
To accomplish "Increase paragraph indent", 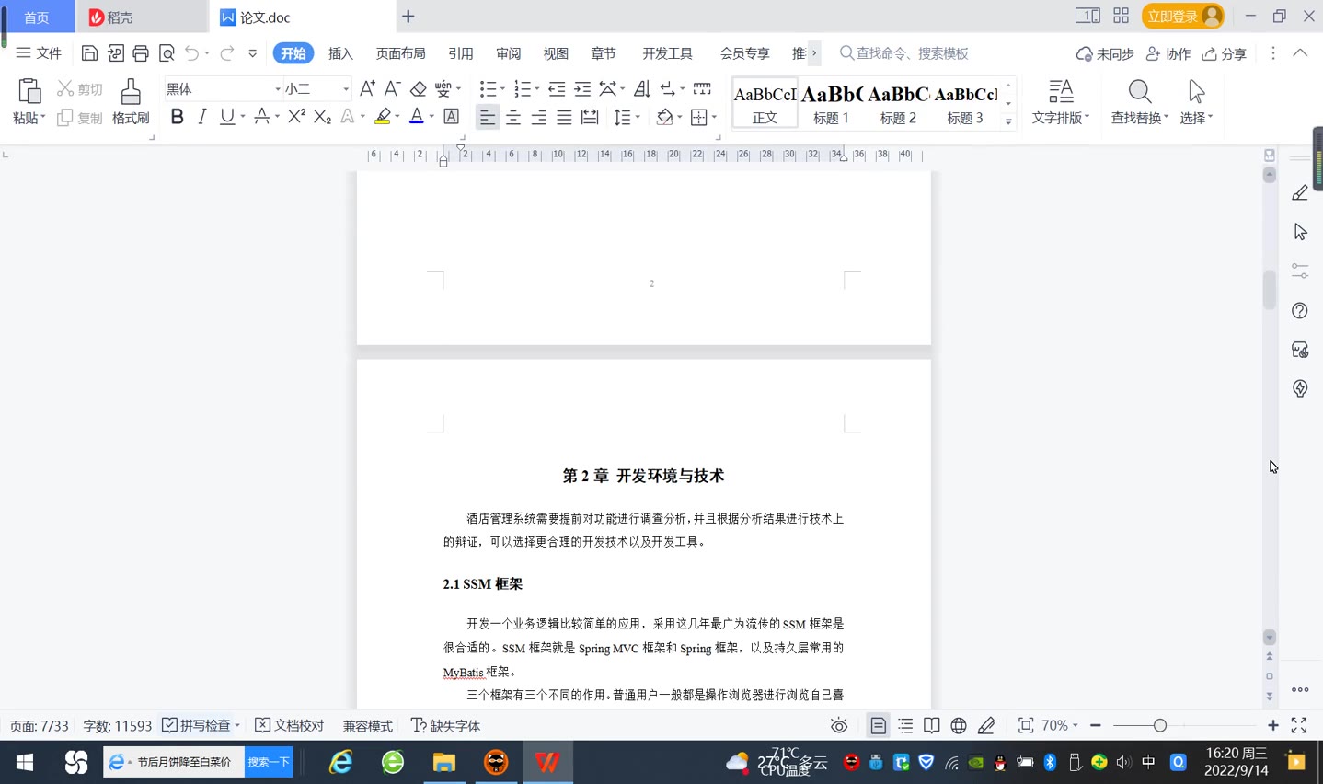I will tap(582, 88).
